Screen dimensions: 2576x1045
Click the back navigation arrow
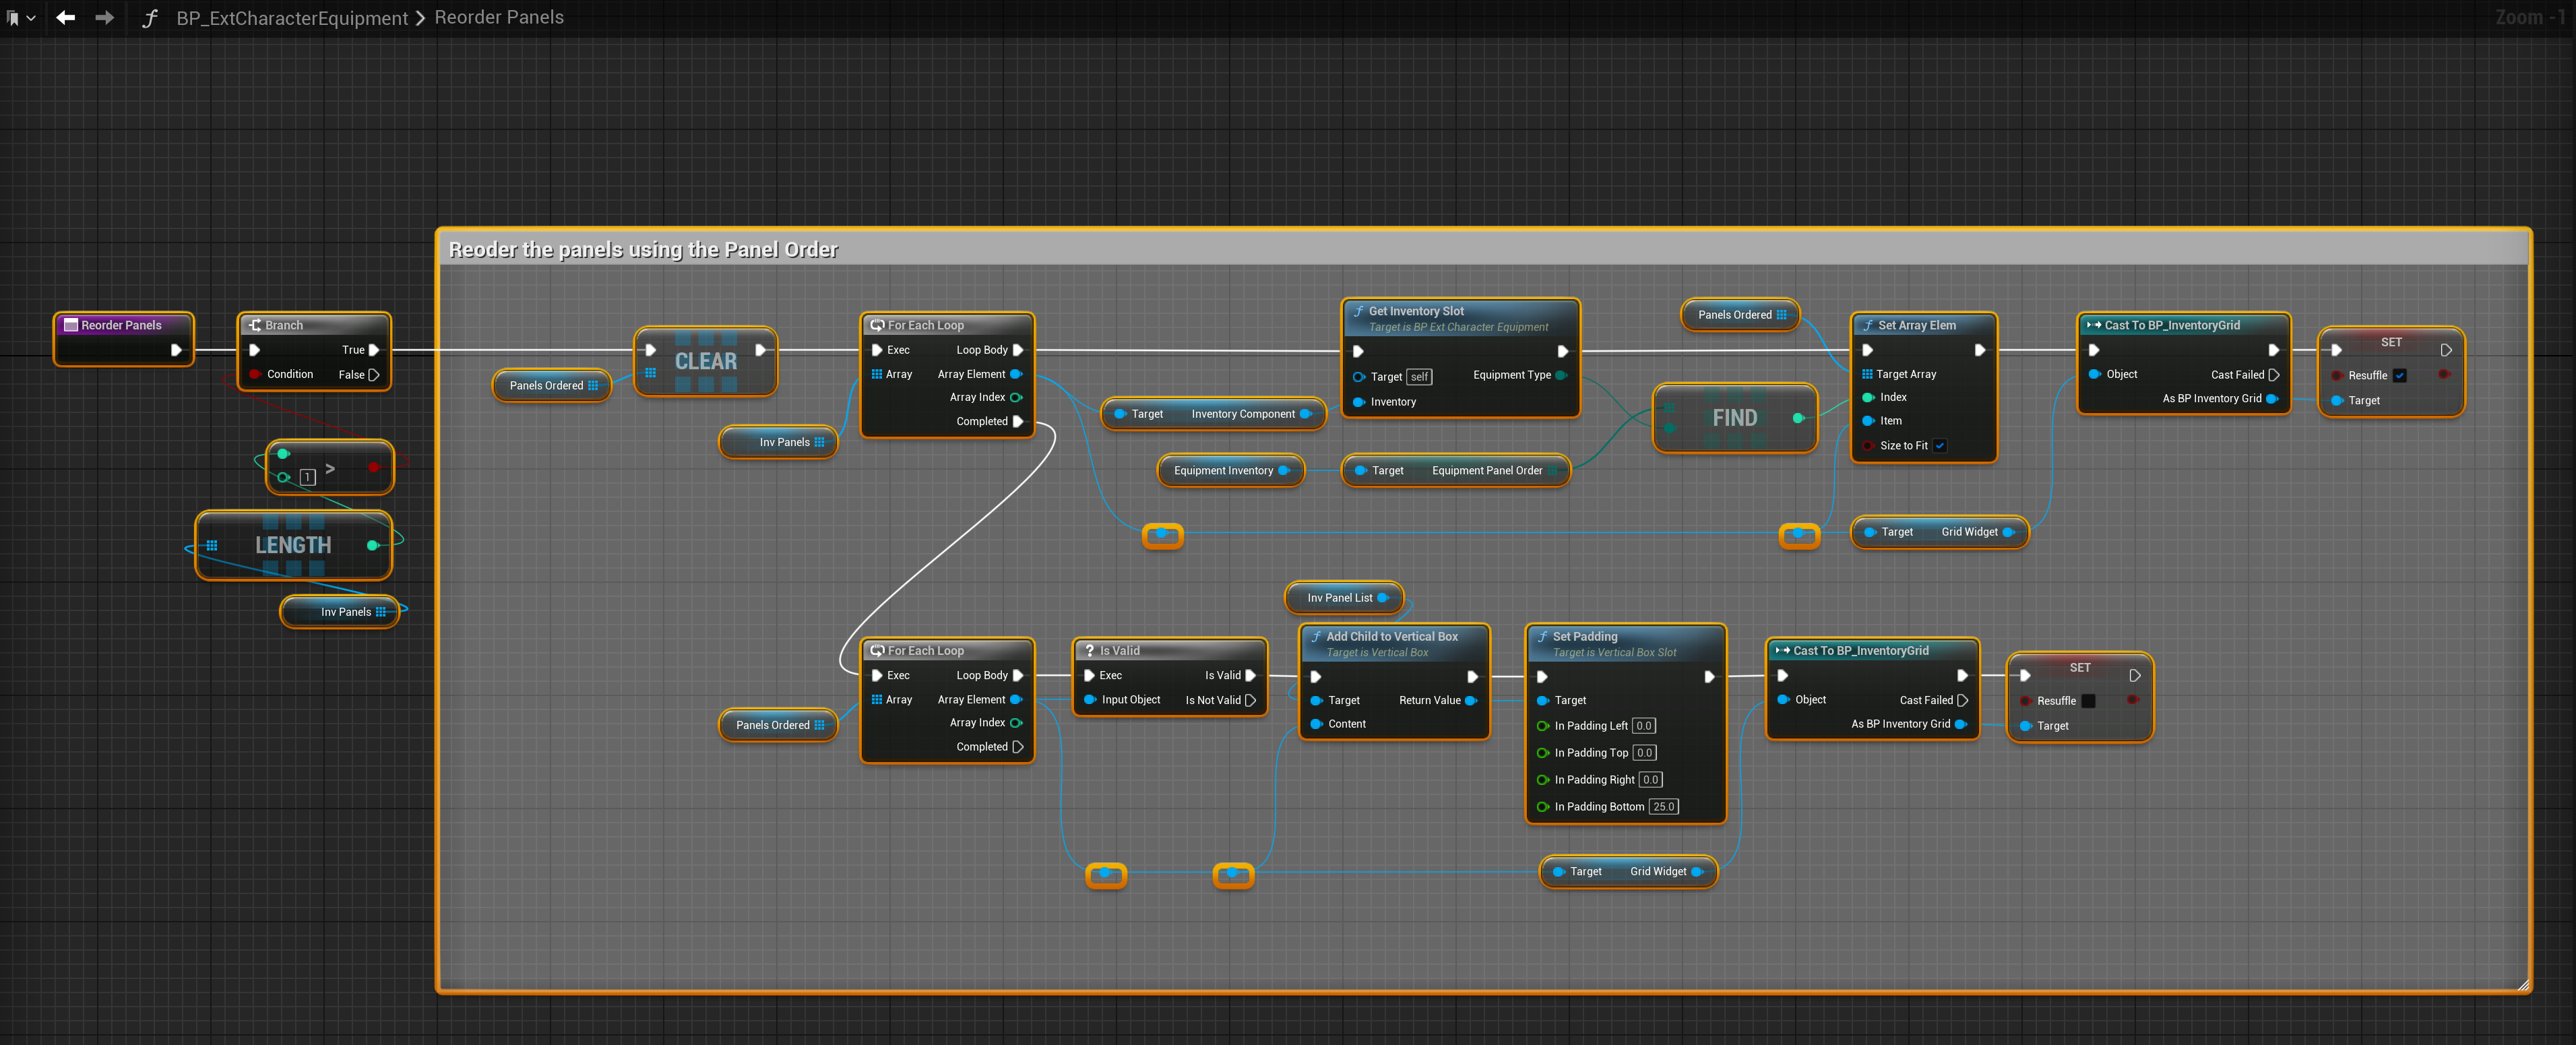coord(66,18)
